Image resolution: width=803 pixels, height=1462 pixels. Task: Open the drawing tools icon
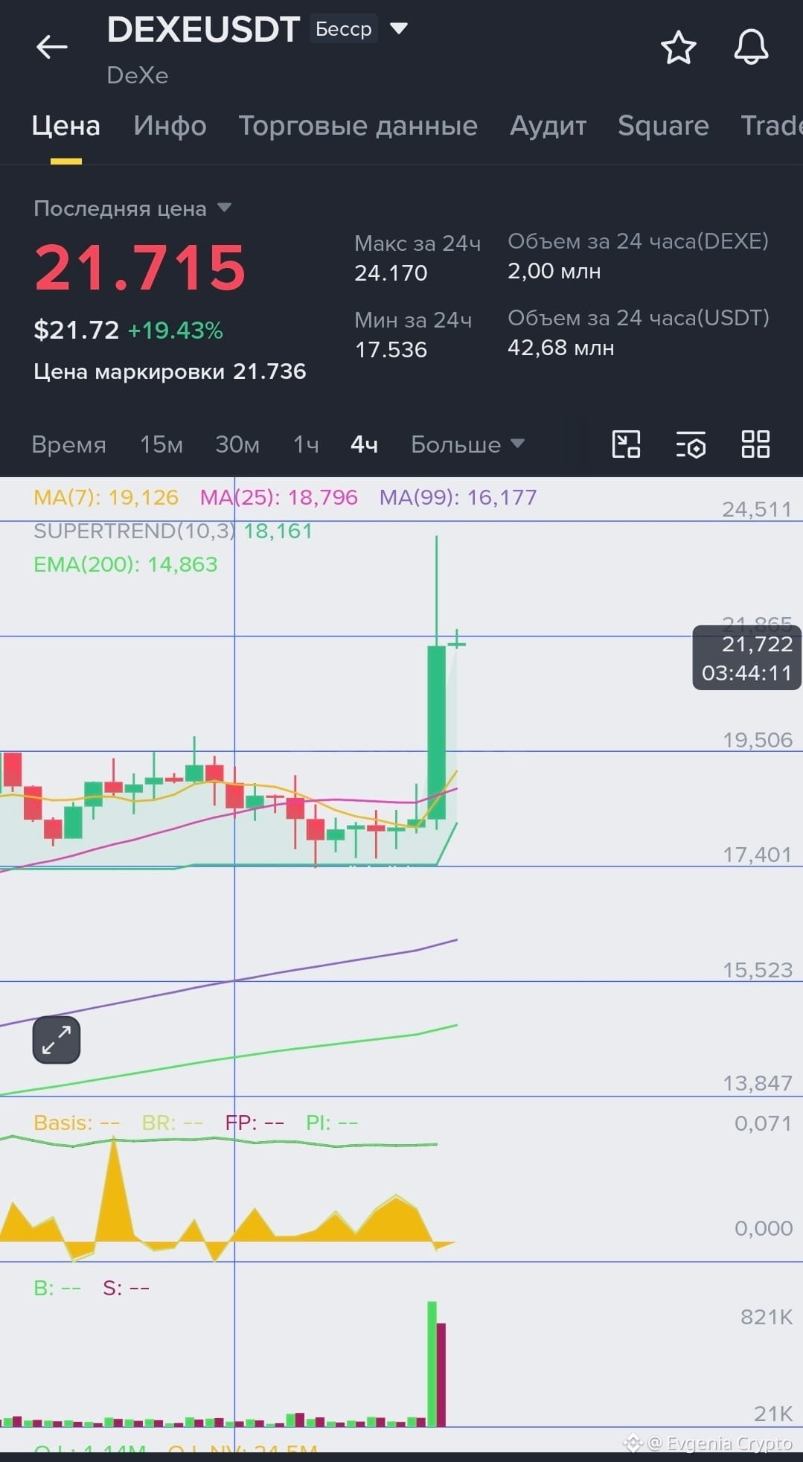tap(626, 444)
